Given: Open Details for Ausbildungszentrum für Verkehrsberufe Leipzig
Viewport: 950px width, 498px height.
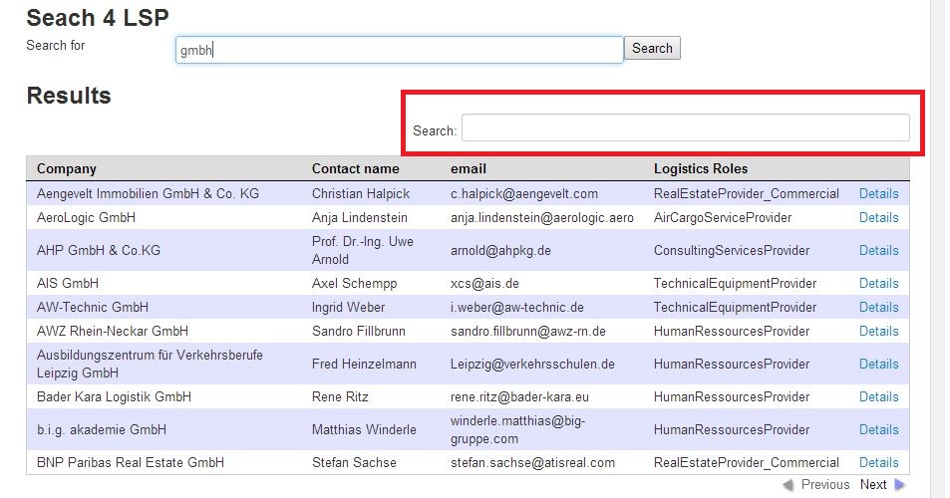Looking at the screenshot, I should coord(878,364).
